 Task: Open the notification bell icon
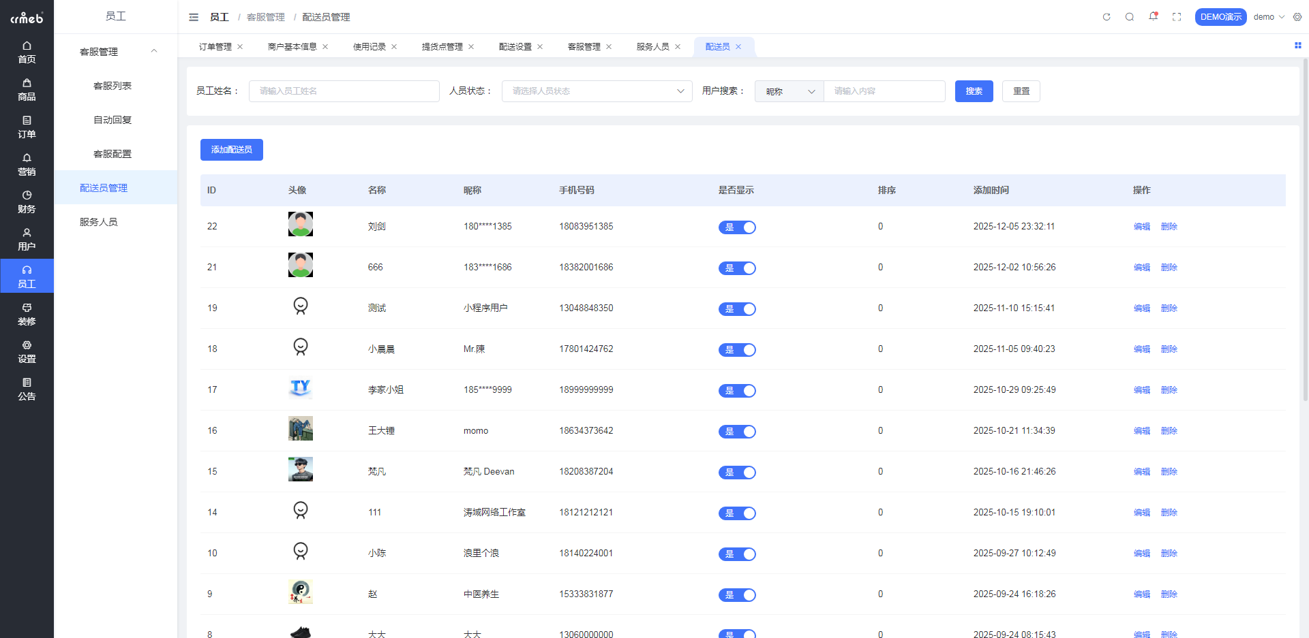tap(1153, 16)
